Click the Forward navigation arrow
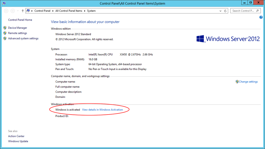The height and width of the screenshot is (149, 265). 12,11
